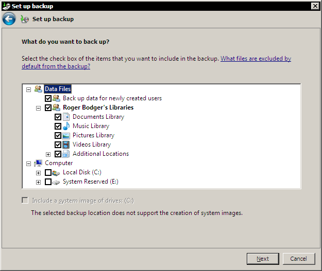Click the 'What do you want to back up?' heading
Image resolution: width=322 pixels, height=271 pixels.
[65, 42]
